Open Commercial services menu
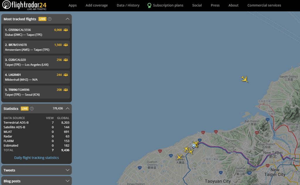The height and width of the screenshot is (185, 300). [264, 5]
